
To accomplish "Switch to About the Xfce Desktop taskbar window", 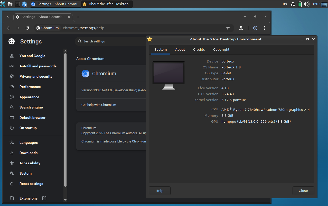I will pyautogui.click(x=107, y=4).
